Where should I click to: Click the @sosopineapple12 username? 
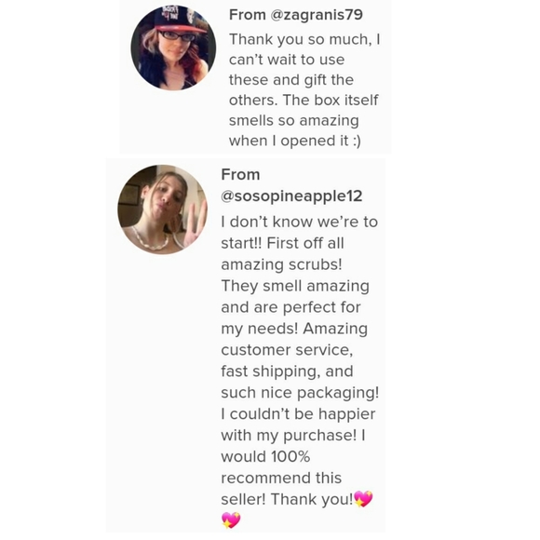point(291,196)
